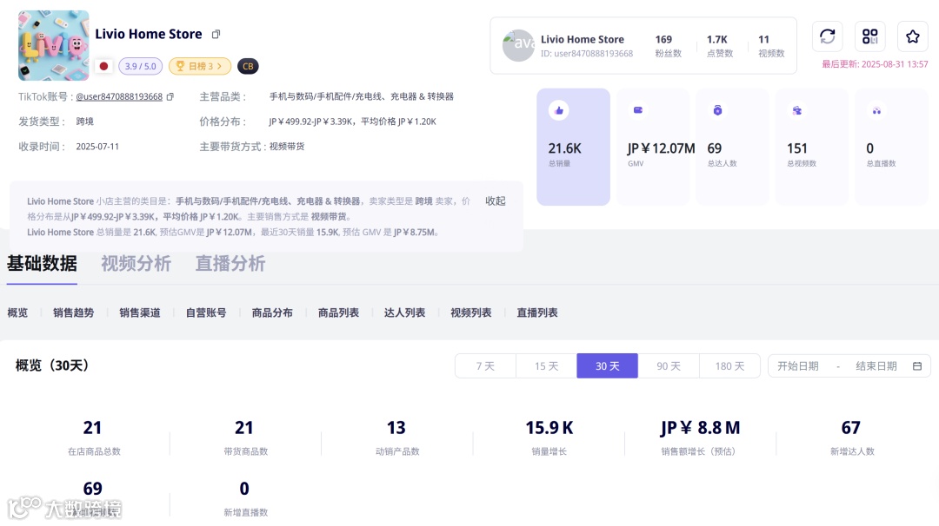Viewport: 939px width, 526px height.
Task: Click the Japan flag badge
Action: click(103, 66)
